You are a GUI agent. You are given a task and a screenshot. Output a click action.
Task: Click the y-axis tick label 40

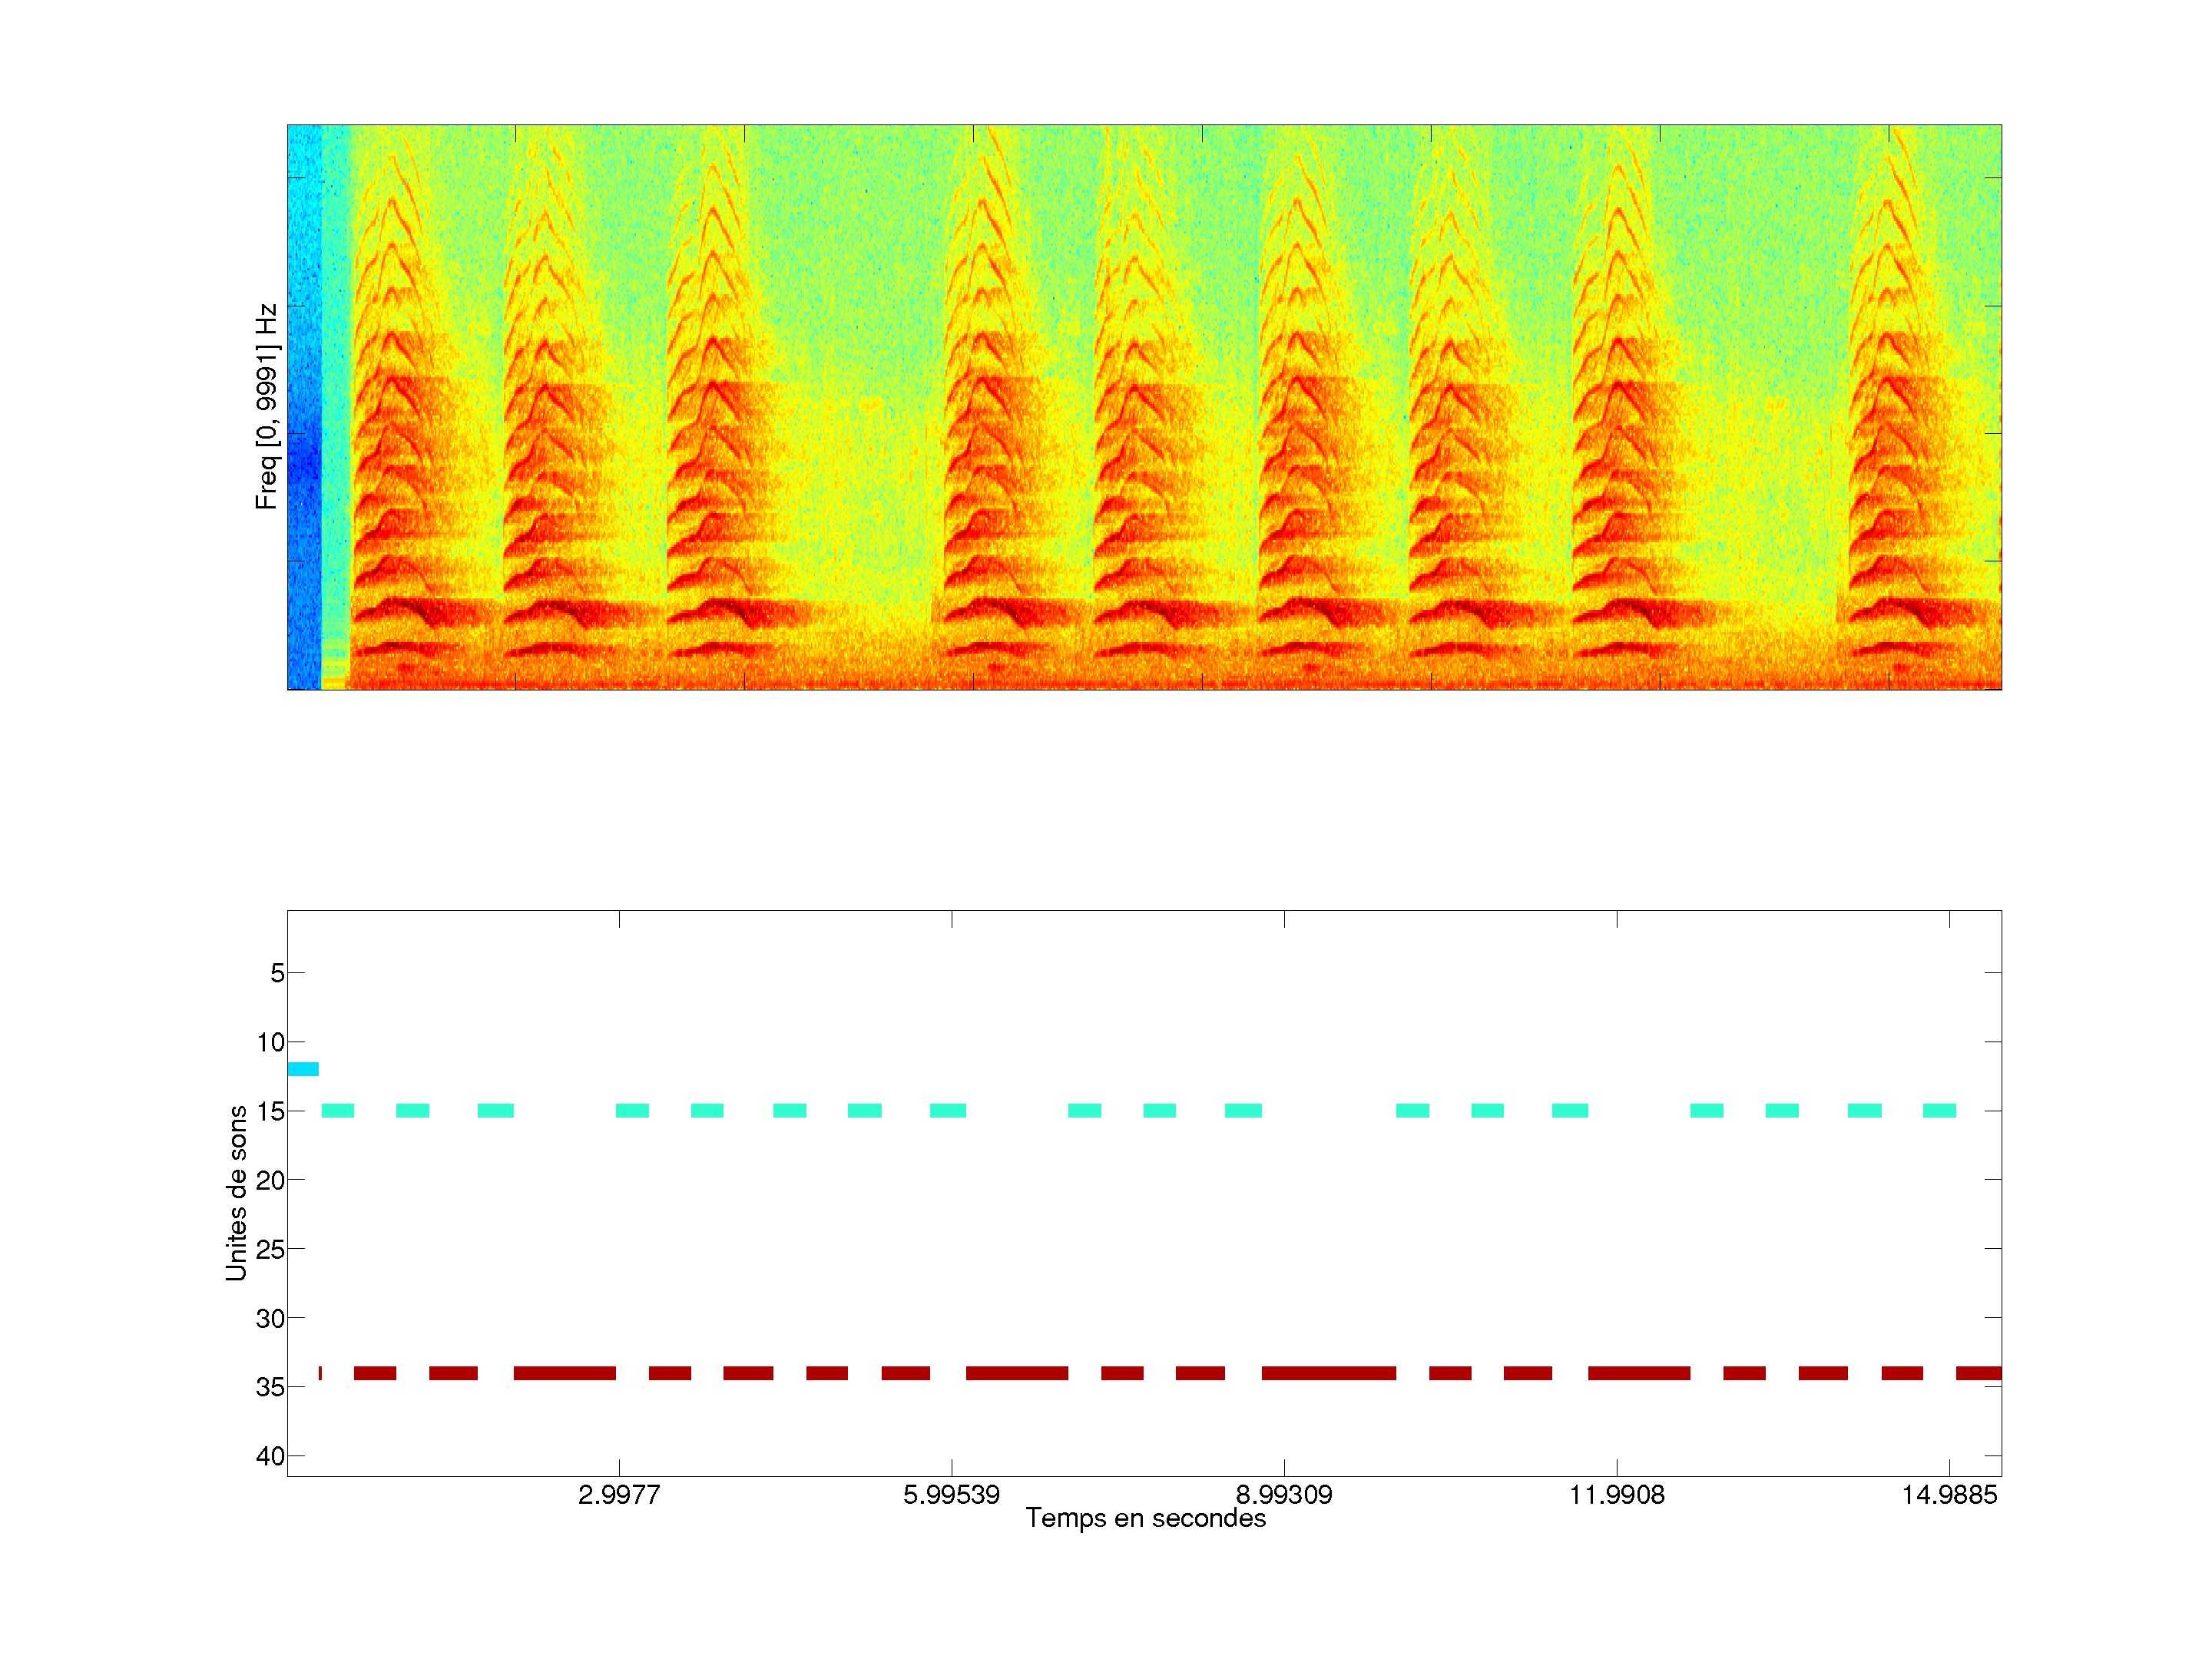pyautogui.click(x=270, y=1456)
